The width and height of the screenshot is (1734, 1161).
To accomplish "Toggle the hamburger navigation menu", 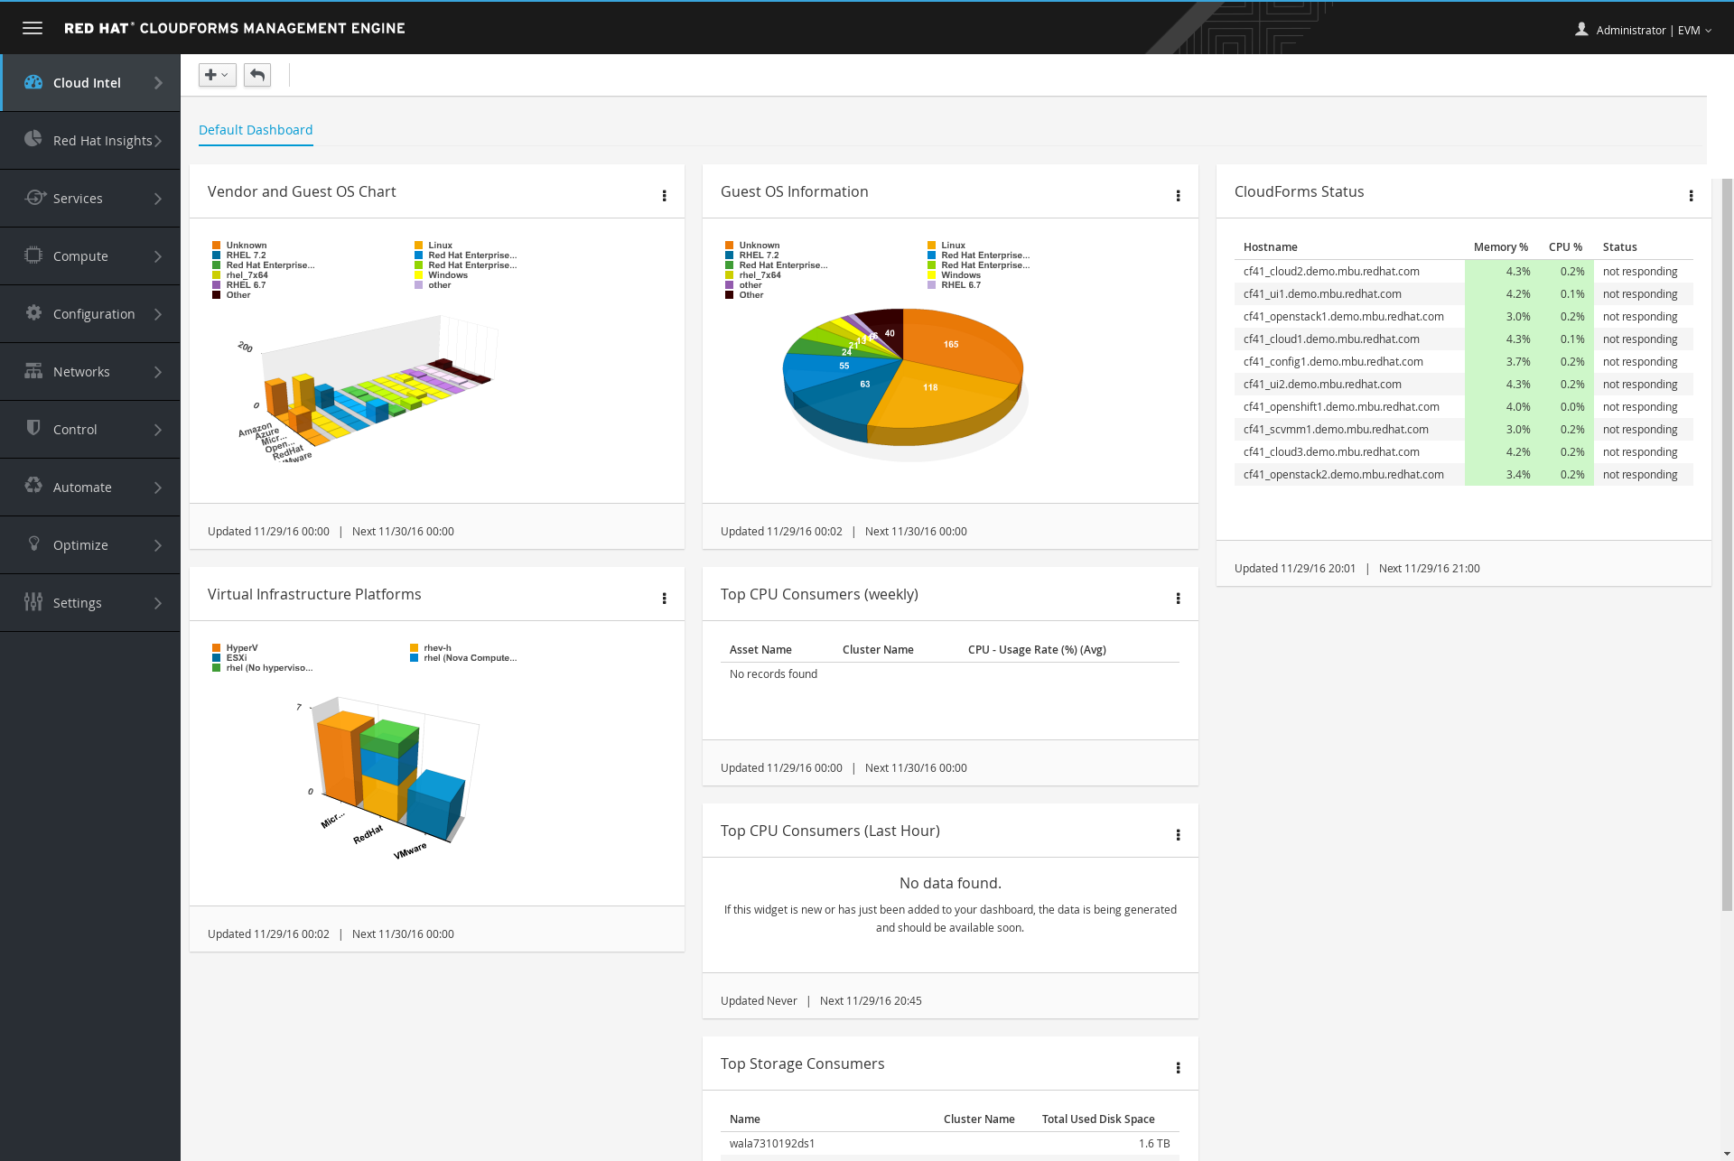I will click(33, 28).
